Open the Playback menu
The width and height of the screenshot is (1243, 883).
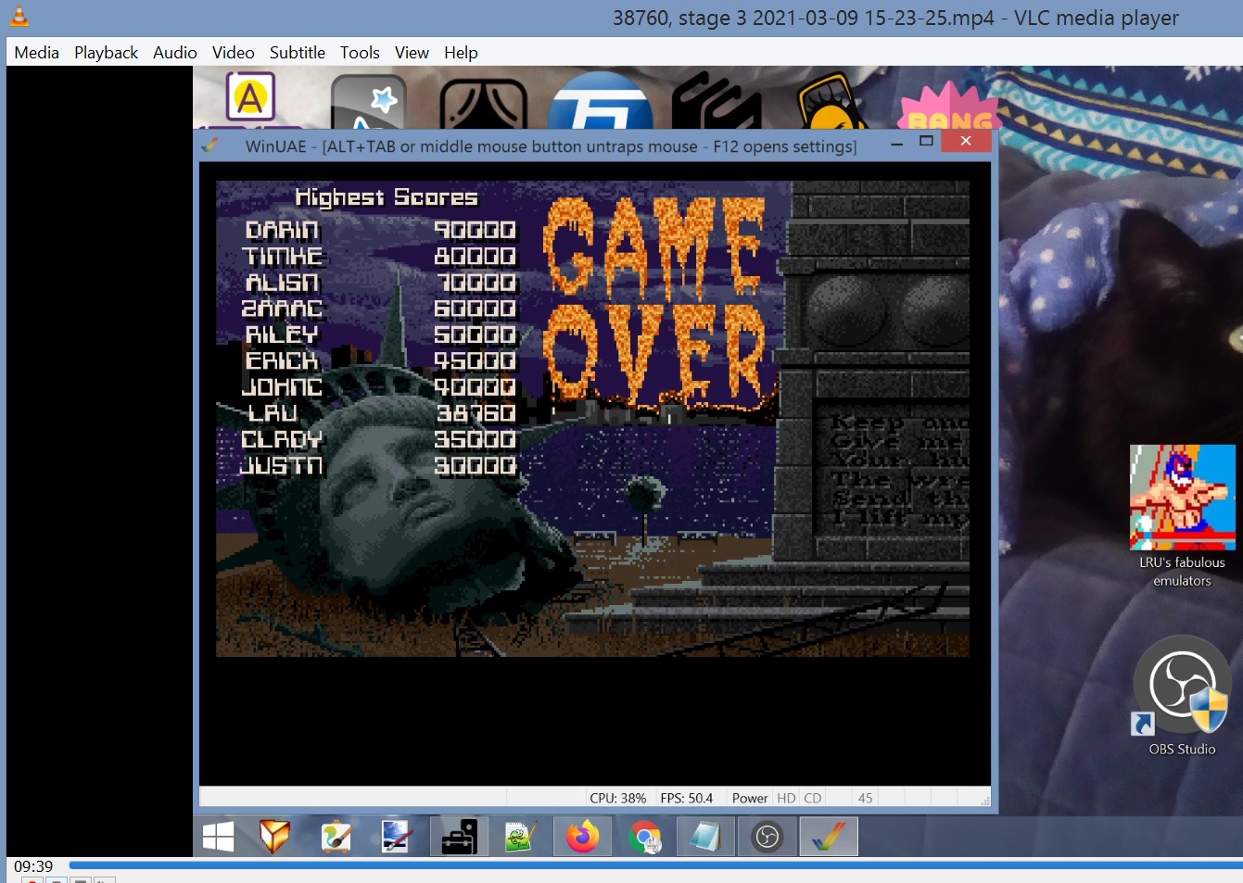(x=106, y=53)
